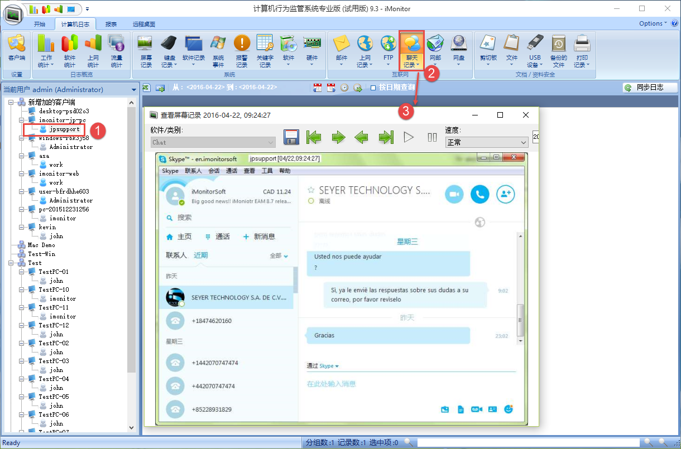This screenshot has height=449, width=681.
Task: Collapse the Test group tree node
Action: 12,263
